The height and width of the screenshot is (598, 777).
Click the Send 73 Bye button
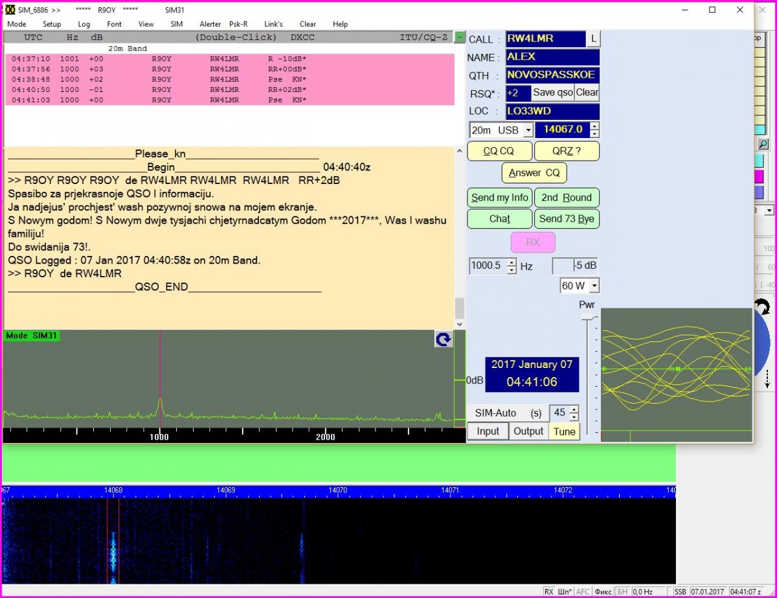pos(567,219)
